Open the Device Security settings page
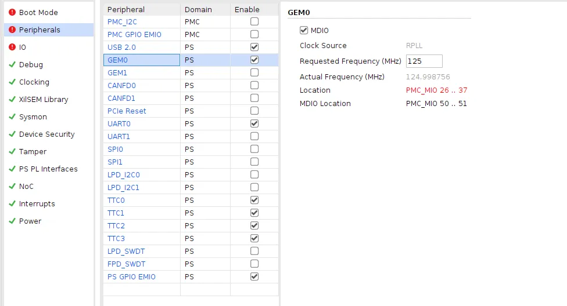The width and height of the screenshot is (567, 306). [x=46, y=134]
